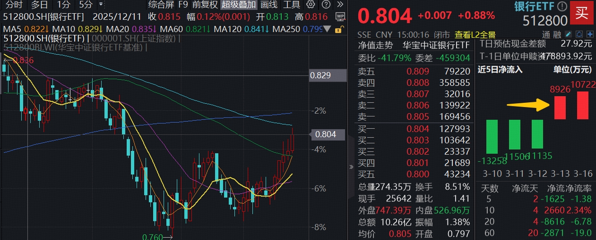Click the WP monitor icon
Image resolution: width=596 pixels, height=240 pixels.
click(x=340, y=17)
